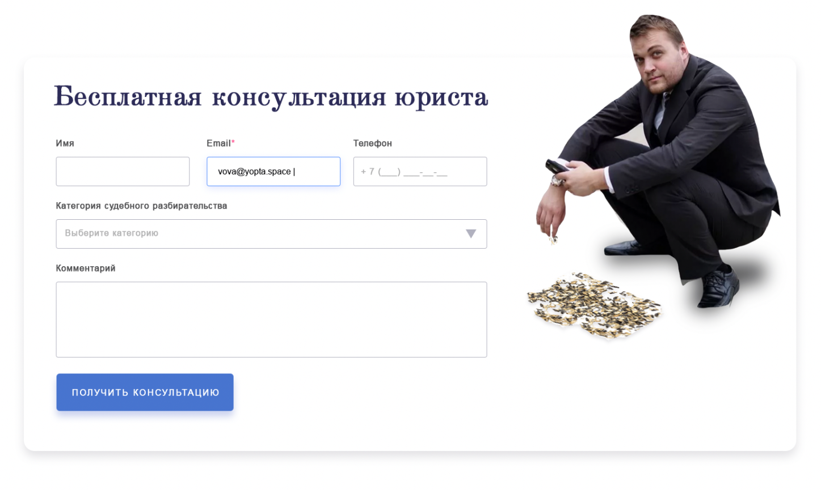Click the squatting man in suit image
The height and width of the screenshot is (490, 821).
[x=658, y=161]
